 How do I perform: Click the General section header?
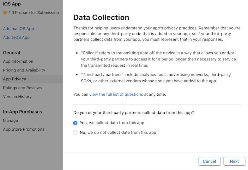click(x=11, y=53)
